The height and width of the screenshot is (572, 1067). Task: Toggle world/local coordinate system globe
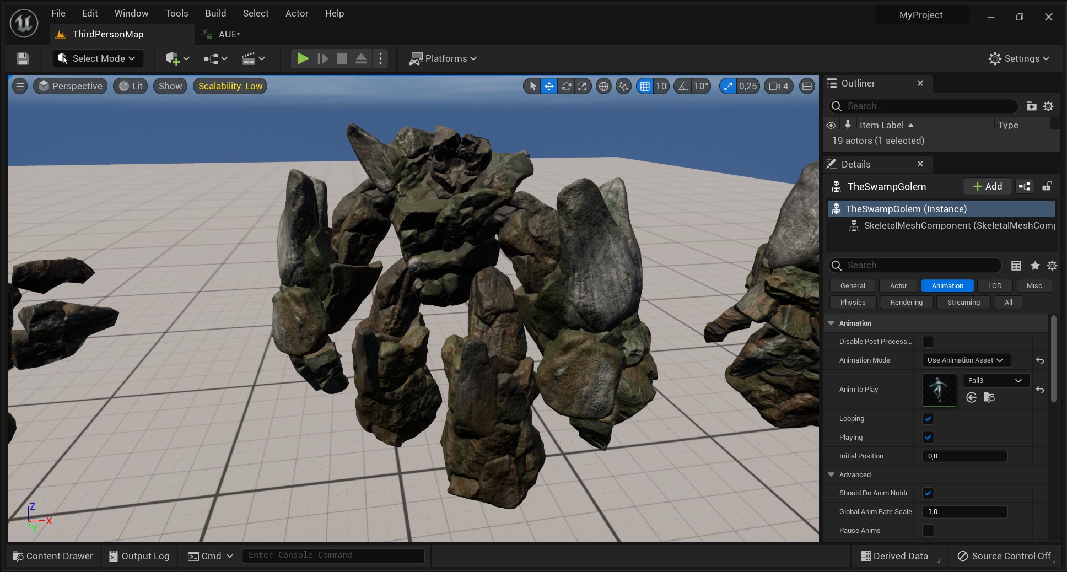[604, 86]
